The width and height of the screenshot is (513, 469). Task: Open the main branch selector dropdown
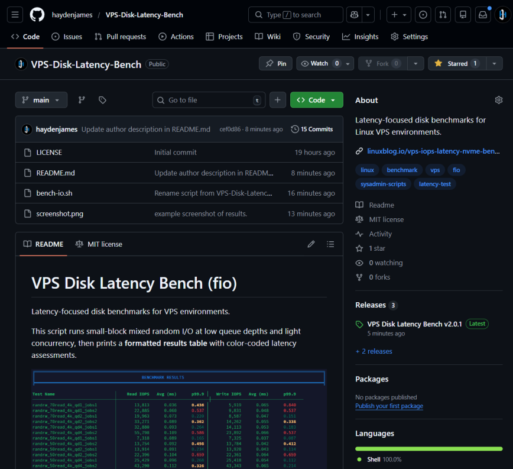(41, 100)
